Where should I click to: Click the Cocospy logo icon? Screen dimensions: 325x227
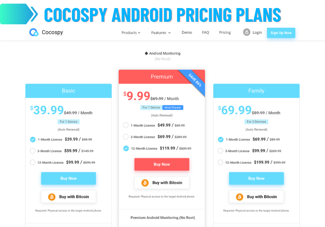pos(34,32)
